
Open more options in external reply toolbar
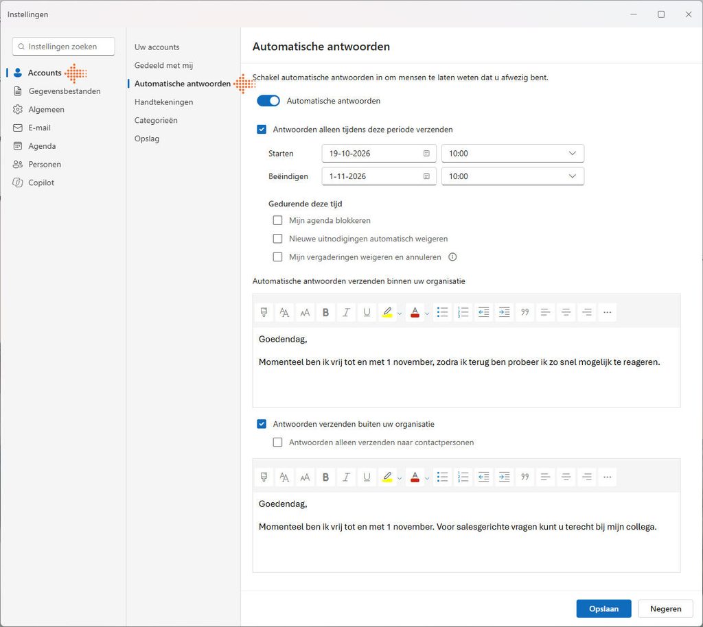coord(608,477)
